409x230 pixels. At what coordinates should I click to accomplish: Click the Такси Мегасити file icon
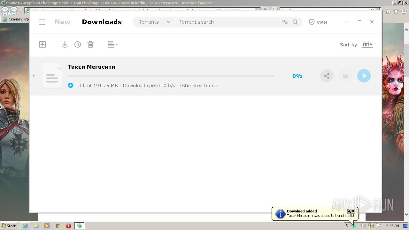point(52,76)
